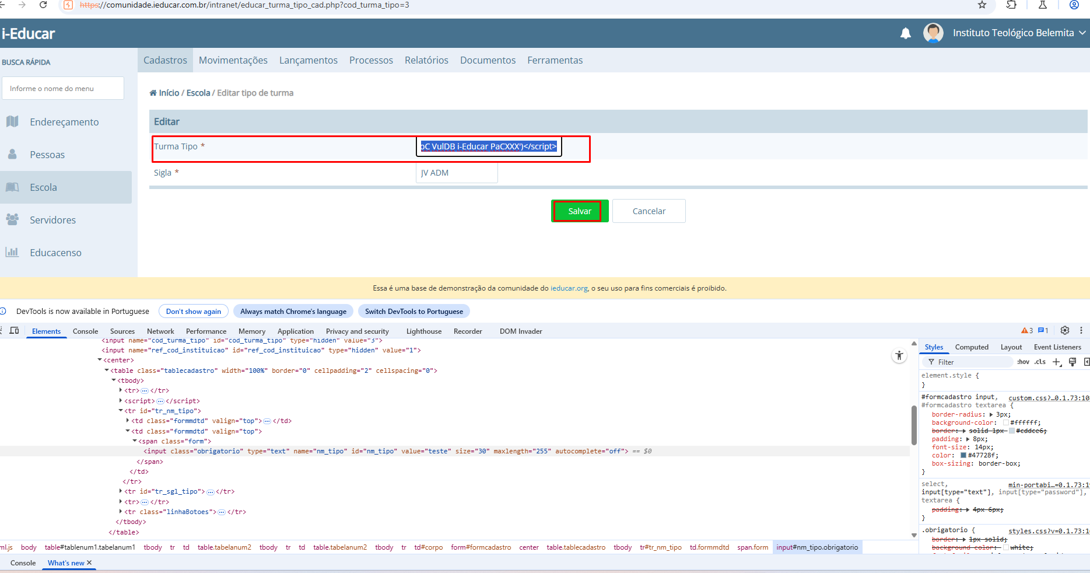Collapse the span class form node
The image size is (1090, 573).
pyautogui.click(x=135, y=441)
